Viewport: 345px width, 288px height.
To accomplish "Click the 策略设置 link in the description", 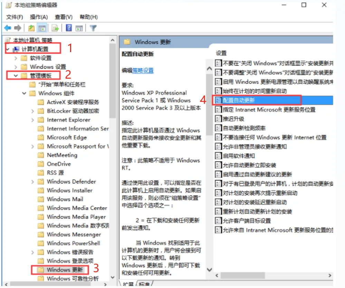I will (143, 70).
